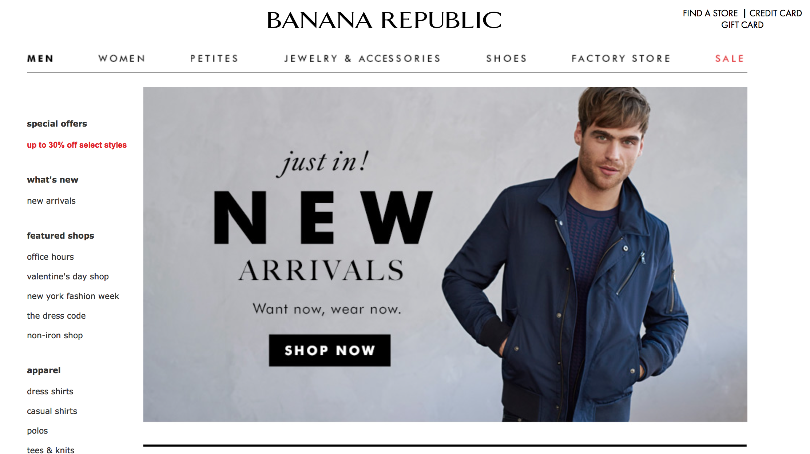Viewport: 810px width, 454px height.
Task: Click Shop Now button on banner
Action: (x=330, y=350)
